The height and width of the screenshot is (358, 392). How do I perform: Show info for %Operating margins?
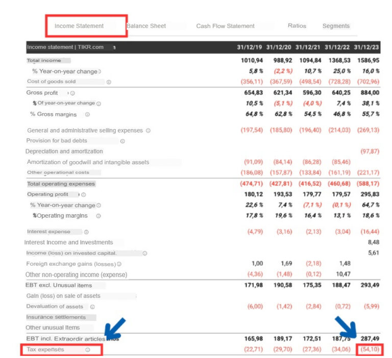(99, 216)
